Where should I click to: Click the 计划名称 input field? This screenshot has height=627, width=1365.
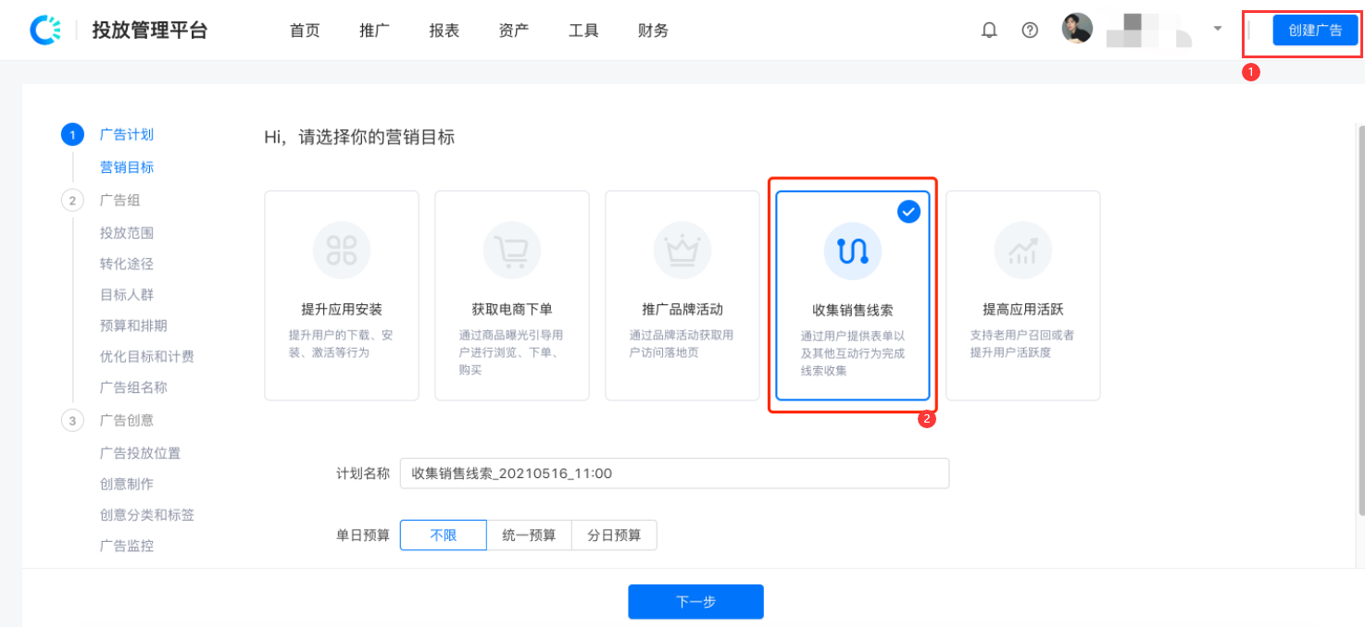(674, 473)
